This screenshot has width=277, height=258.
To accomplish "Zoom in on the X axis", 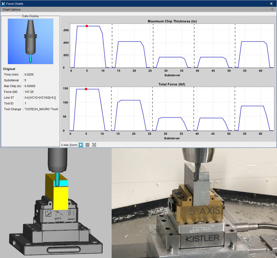I will [80, 145].
